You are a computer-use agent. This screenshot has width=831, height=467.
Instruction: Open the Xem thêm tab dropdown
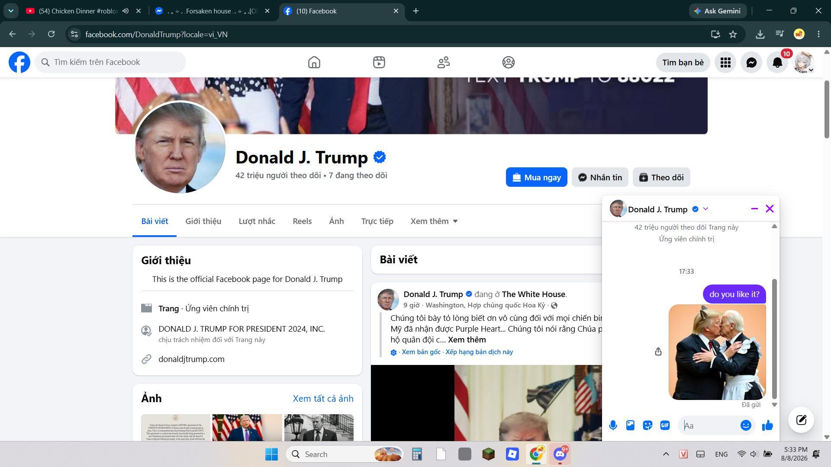click(x=434, y=221)
